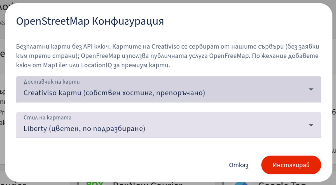Screen dimensions: 336x185
Task: Click the Инсталирай button
Action: click(x=291, y=165)
